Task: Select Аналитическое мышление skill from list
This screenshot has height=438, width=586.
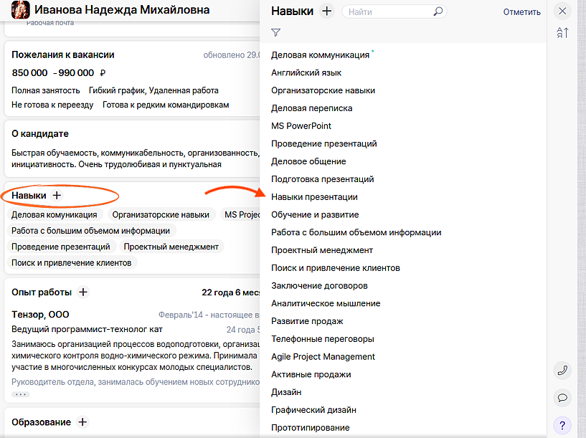Action: (326, 303)
